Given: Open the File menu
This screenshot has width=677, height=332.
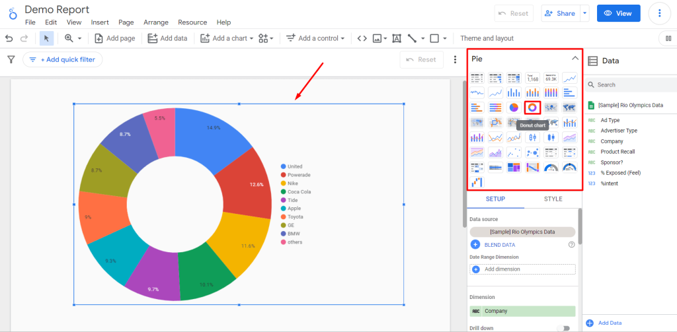Looking at the screenshot, I should (30, 22).
